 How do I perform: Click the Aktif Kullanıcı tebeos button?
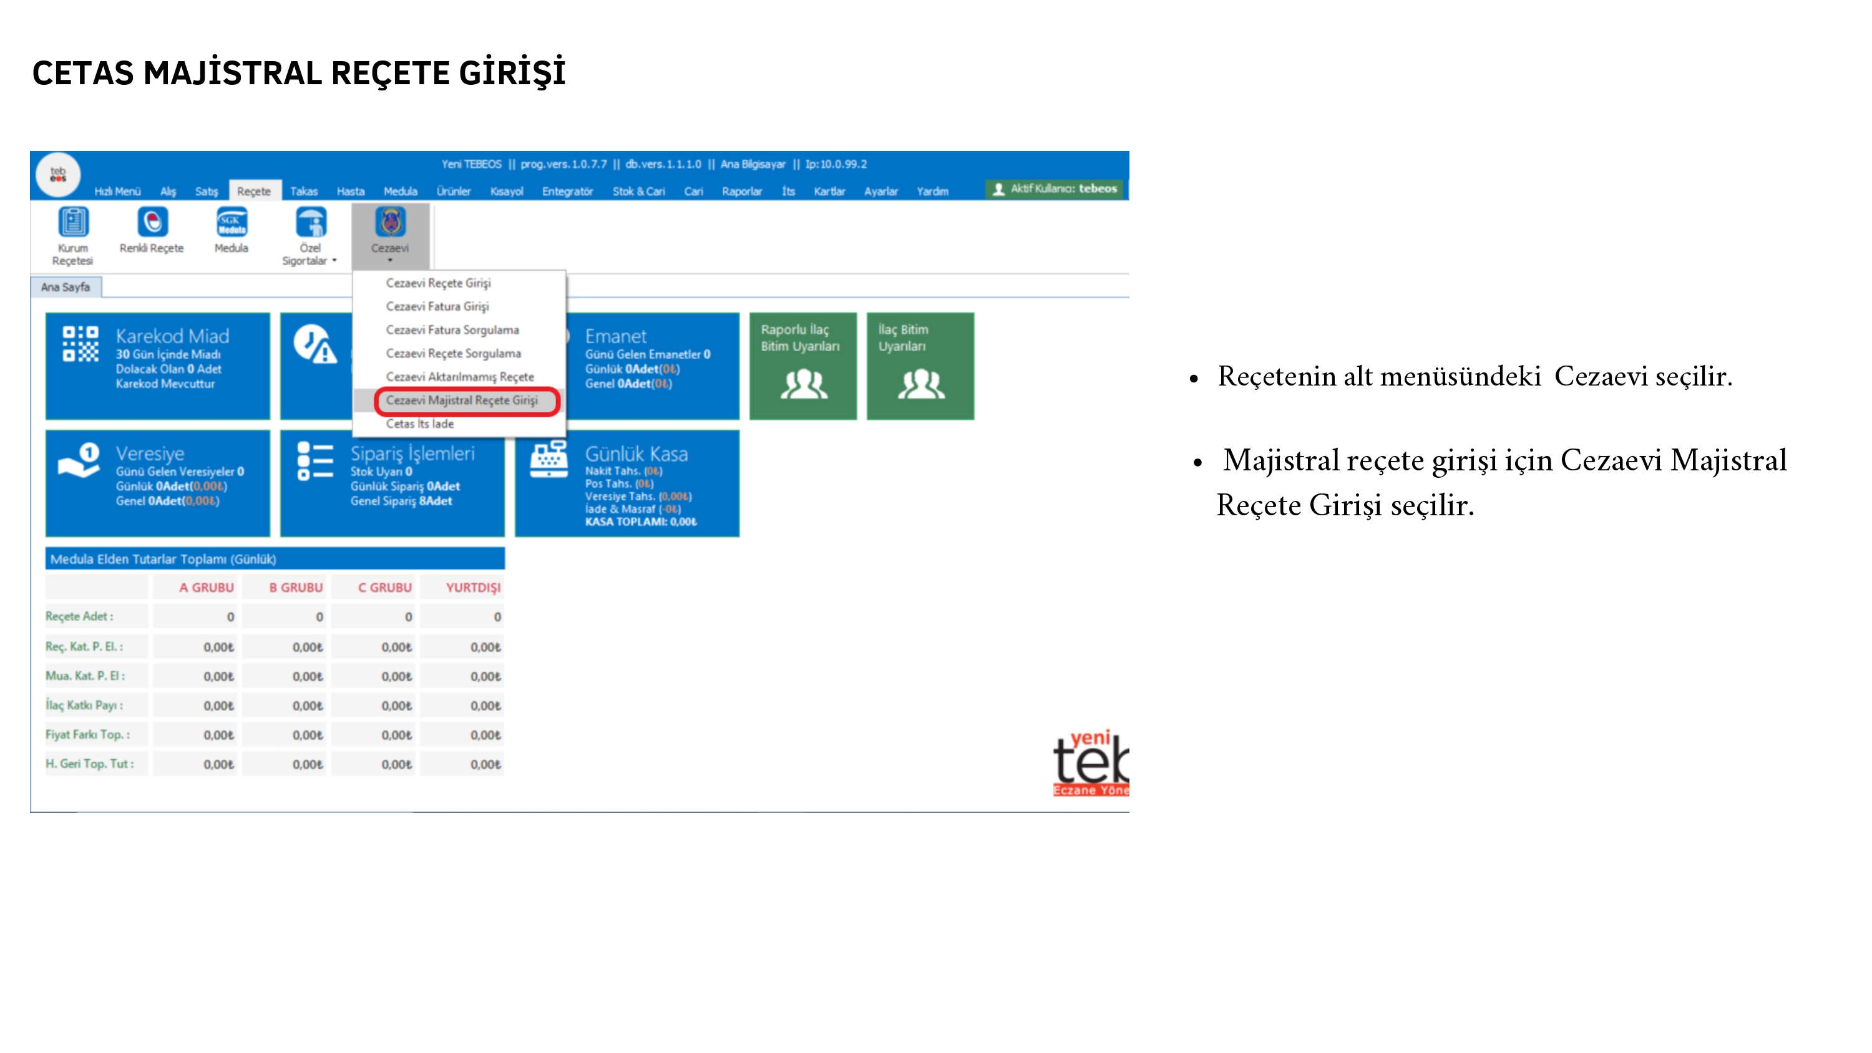pos(1055,189)
